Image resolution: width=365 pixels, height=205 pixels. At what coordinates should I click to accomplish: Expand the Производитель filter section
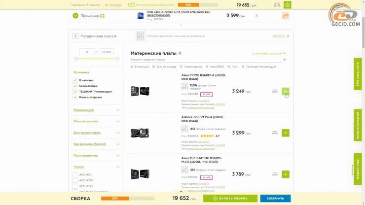click(96, 156)
